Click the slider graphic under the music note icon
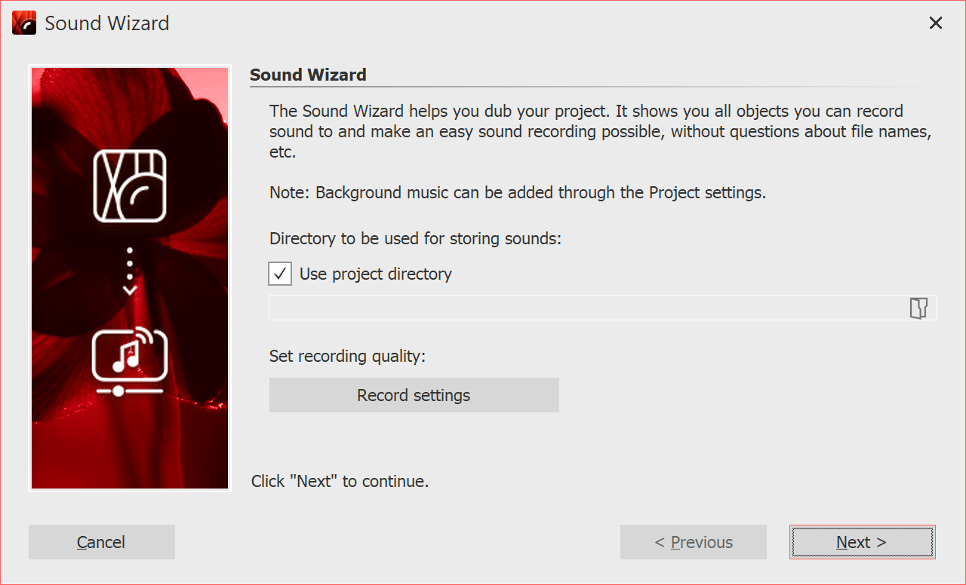 (x=129, y=390)
